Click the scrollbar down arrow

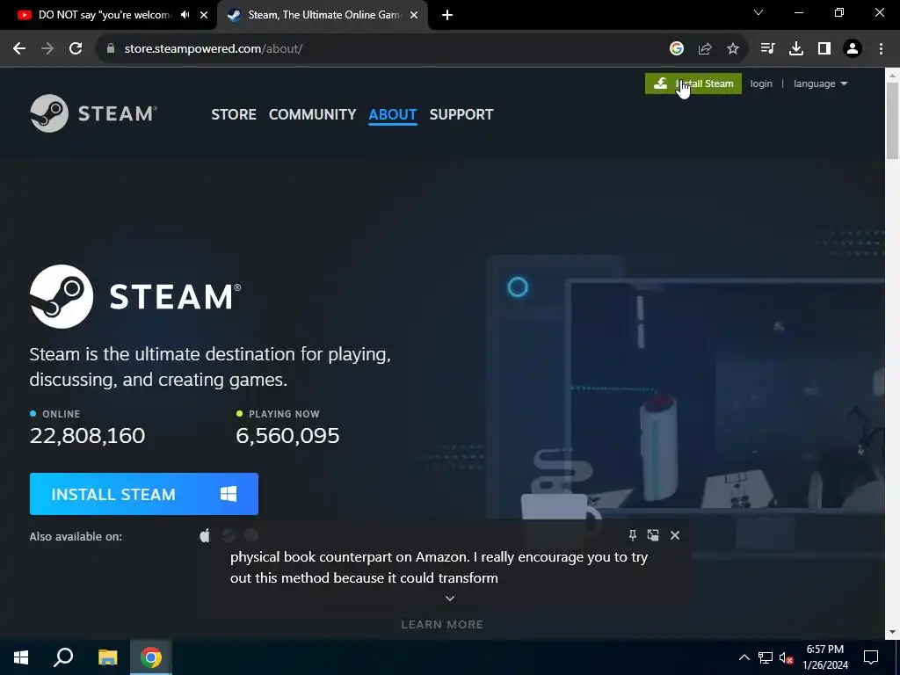(893, 632)
